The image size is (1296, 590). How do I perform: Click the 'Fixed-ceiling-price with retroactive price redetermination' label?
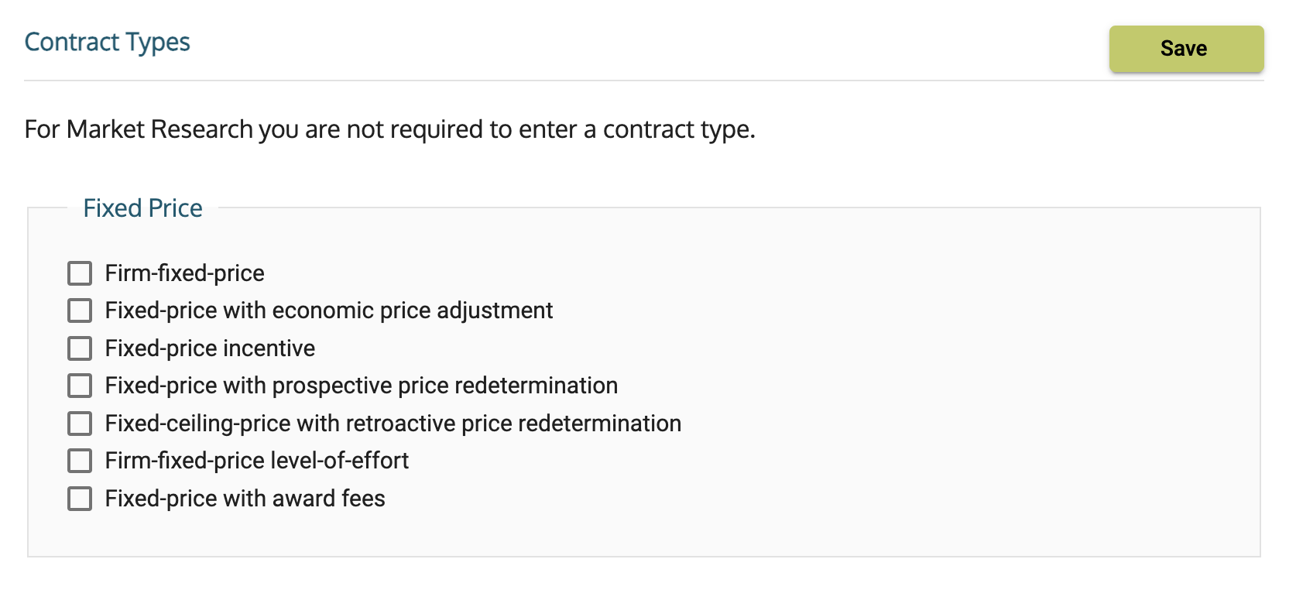tap(393, 424)
